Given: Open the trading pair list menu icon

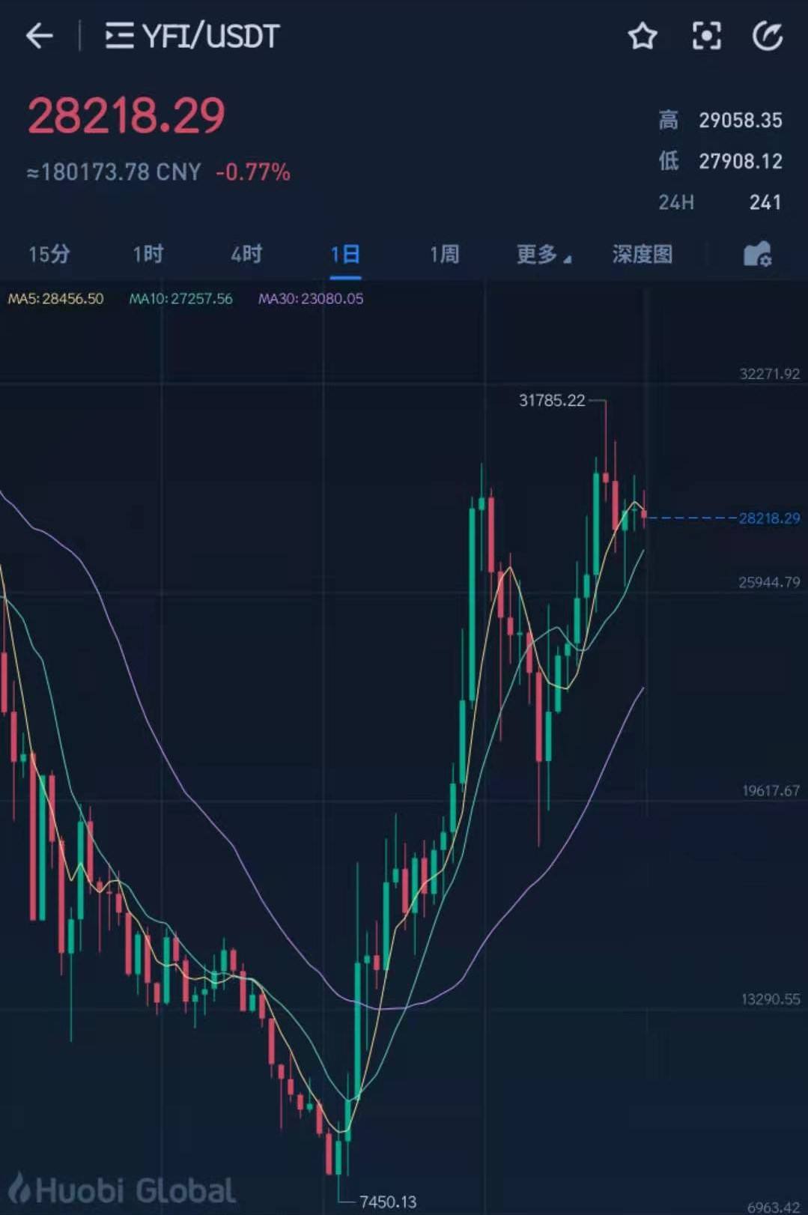Looking at the screenshot, I should 119,35.
